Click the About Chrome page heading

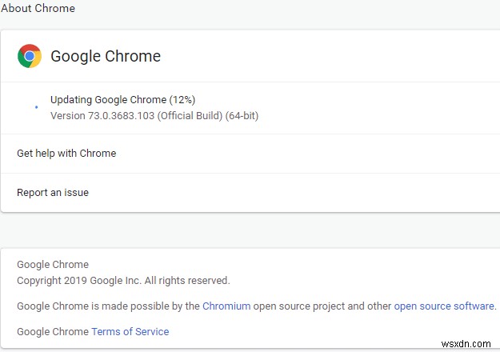38,9
